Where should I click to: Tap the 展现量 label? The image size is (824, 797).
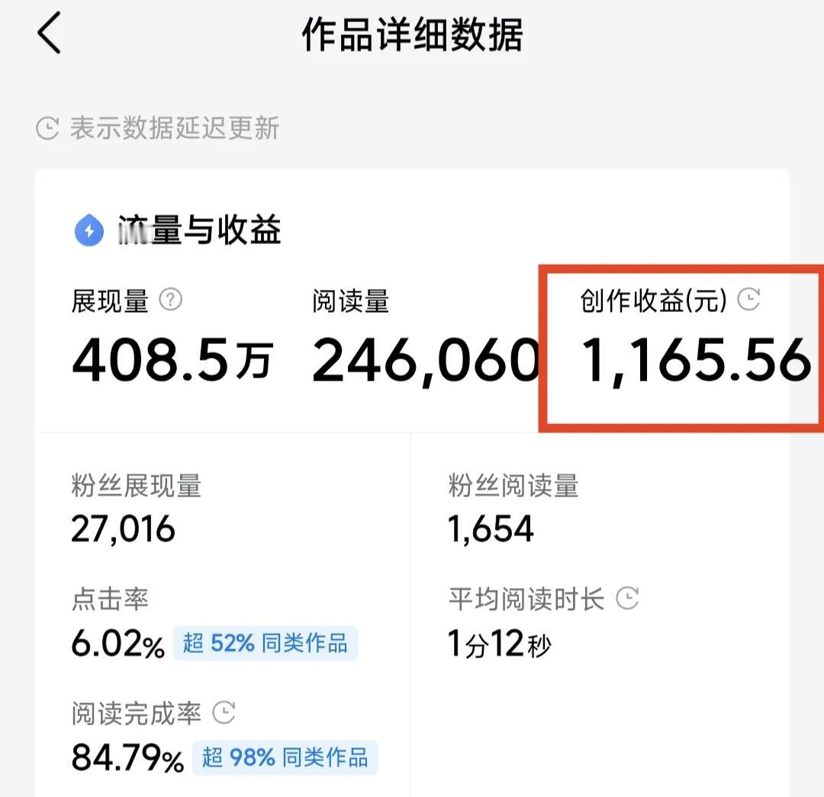coord(111,301)
